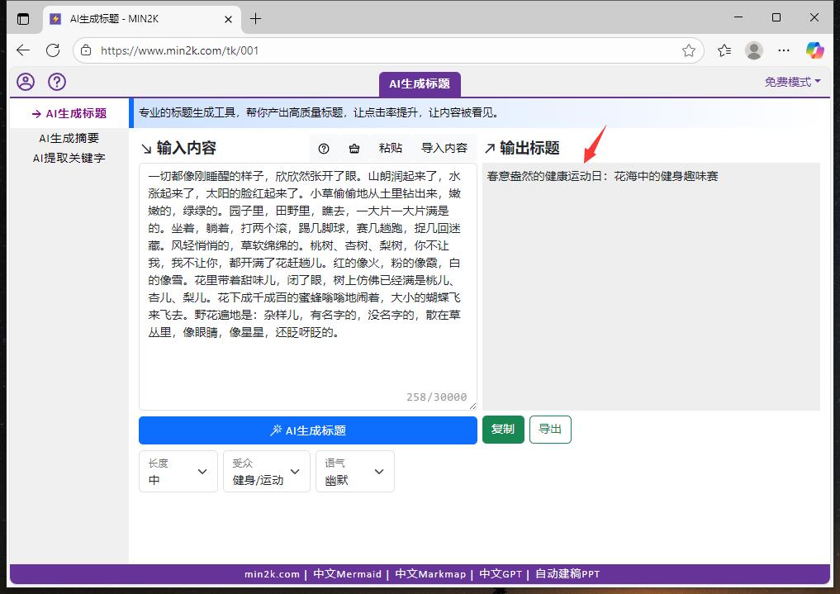Viewport: 840px width, 594px height.
Task: Click the clear input basket icon
Action: (x=354, y=149)
